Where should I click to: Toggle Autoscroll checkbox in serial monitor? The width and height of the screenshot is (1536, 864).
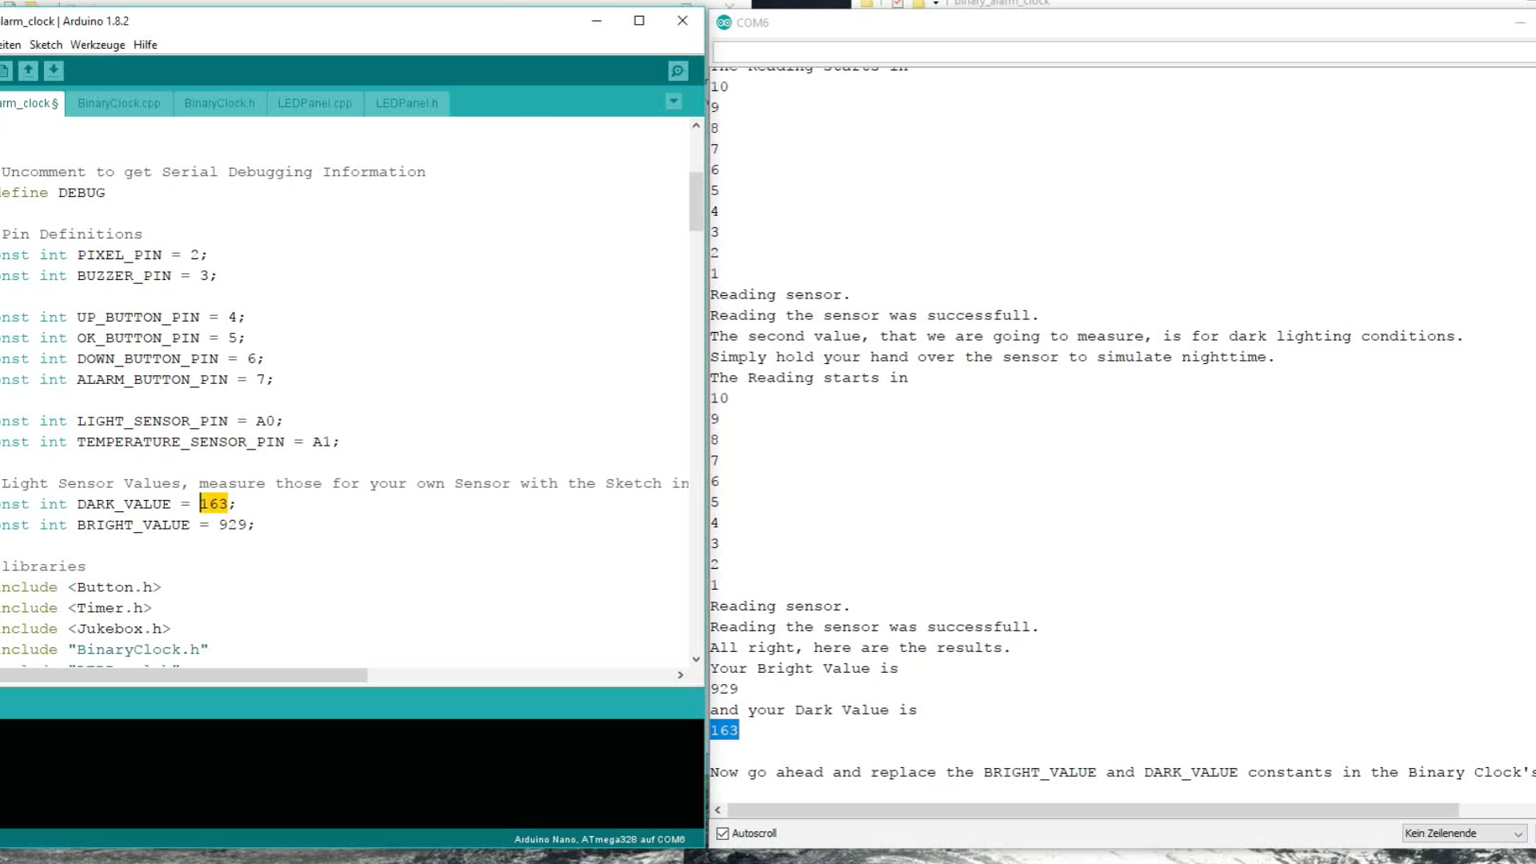(x=722, y=834)
